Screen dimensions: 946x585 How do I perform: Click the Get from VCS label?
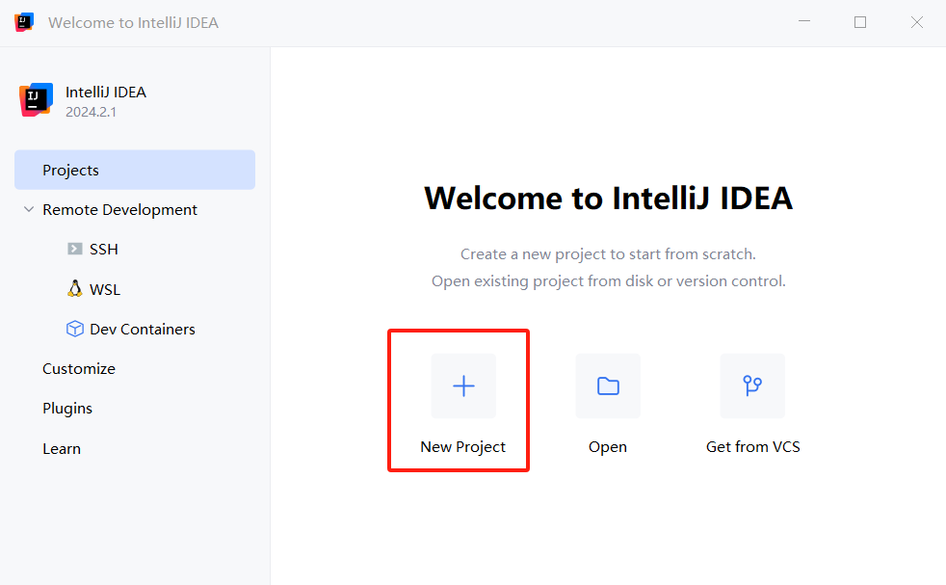point(752,447)
